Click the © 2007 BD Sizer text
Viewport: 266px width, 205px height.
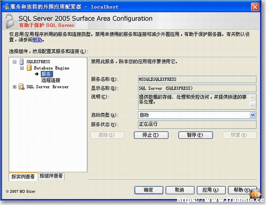[21, 191]
